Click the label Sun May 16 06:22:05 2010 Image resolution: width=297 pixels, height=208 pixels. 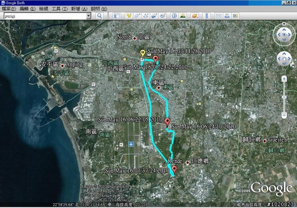coord(130,119)
